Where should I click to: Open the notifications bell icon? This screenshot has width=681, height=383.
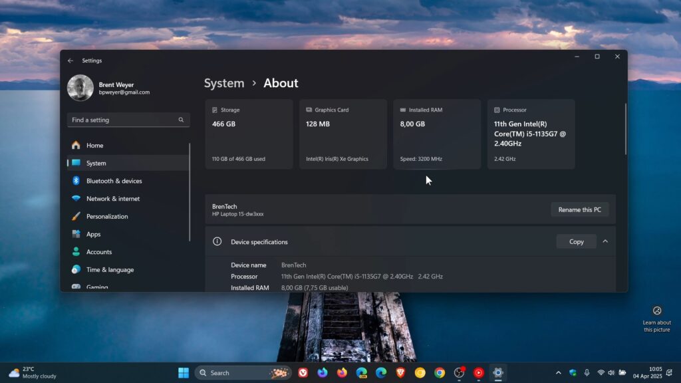tap(669, 373)
